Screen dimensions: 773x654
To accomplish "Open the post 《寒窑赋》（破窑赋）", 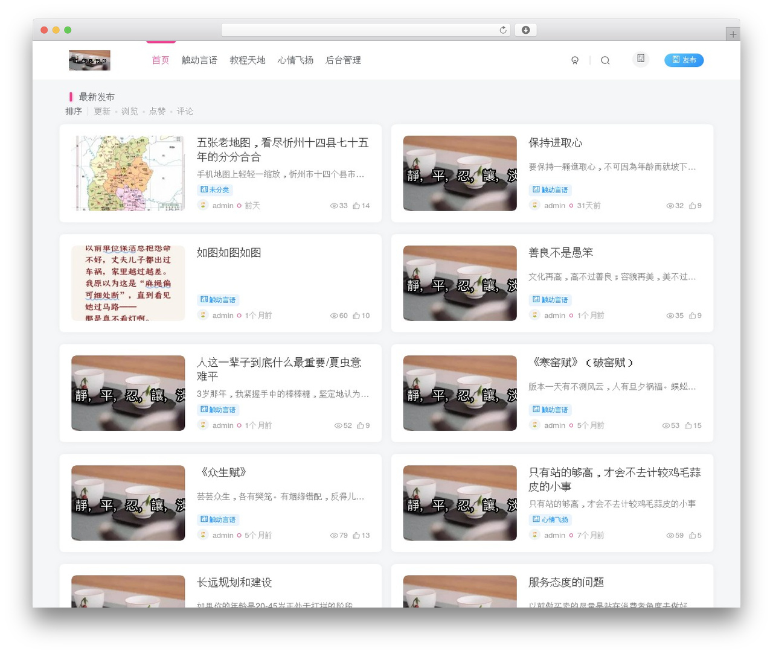I will [582, 363].
